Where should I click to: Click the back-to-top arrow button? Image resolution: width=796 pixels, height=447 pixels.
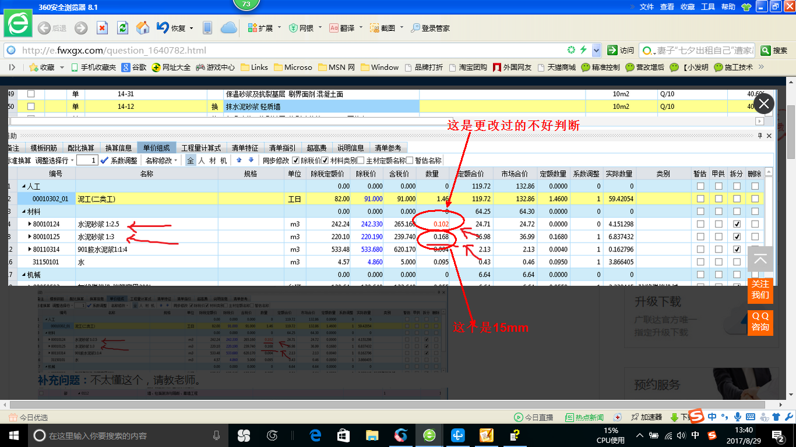(760, 259)
